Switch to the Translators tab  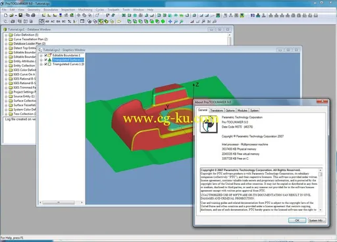[x=217, y=110]
